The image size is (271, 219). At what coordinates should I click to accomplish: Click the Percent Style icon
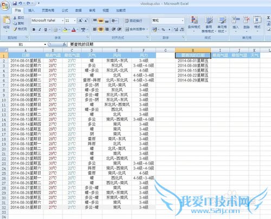tap(163, 29)
